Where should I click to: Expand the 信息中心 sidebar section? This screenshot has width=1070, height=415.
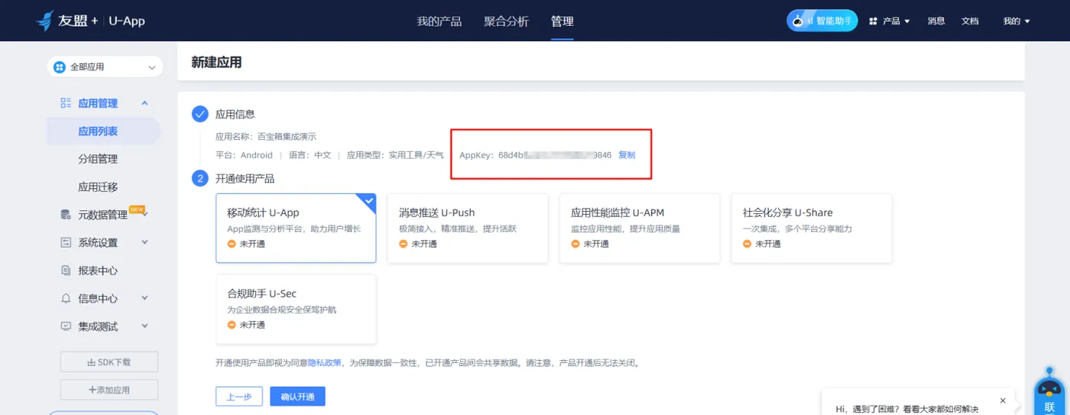click(144, 298)
